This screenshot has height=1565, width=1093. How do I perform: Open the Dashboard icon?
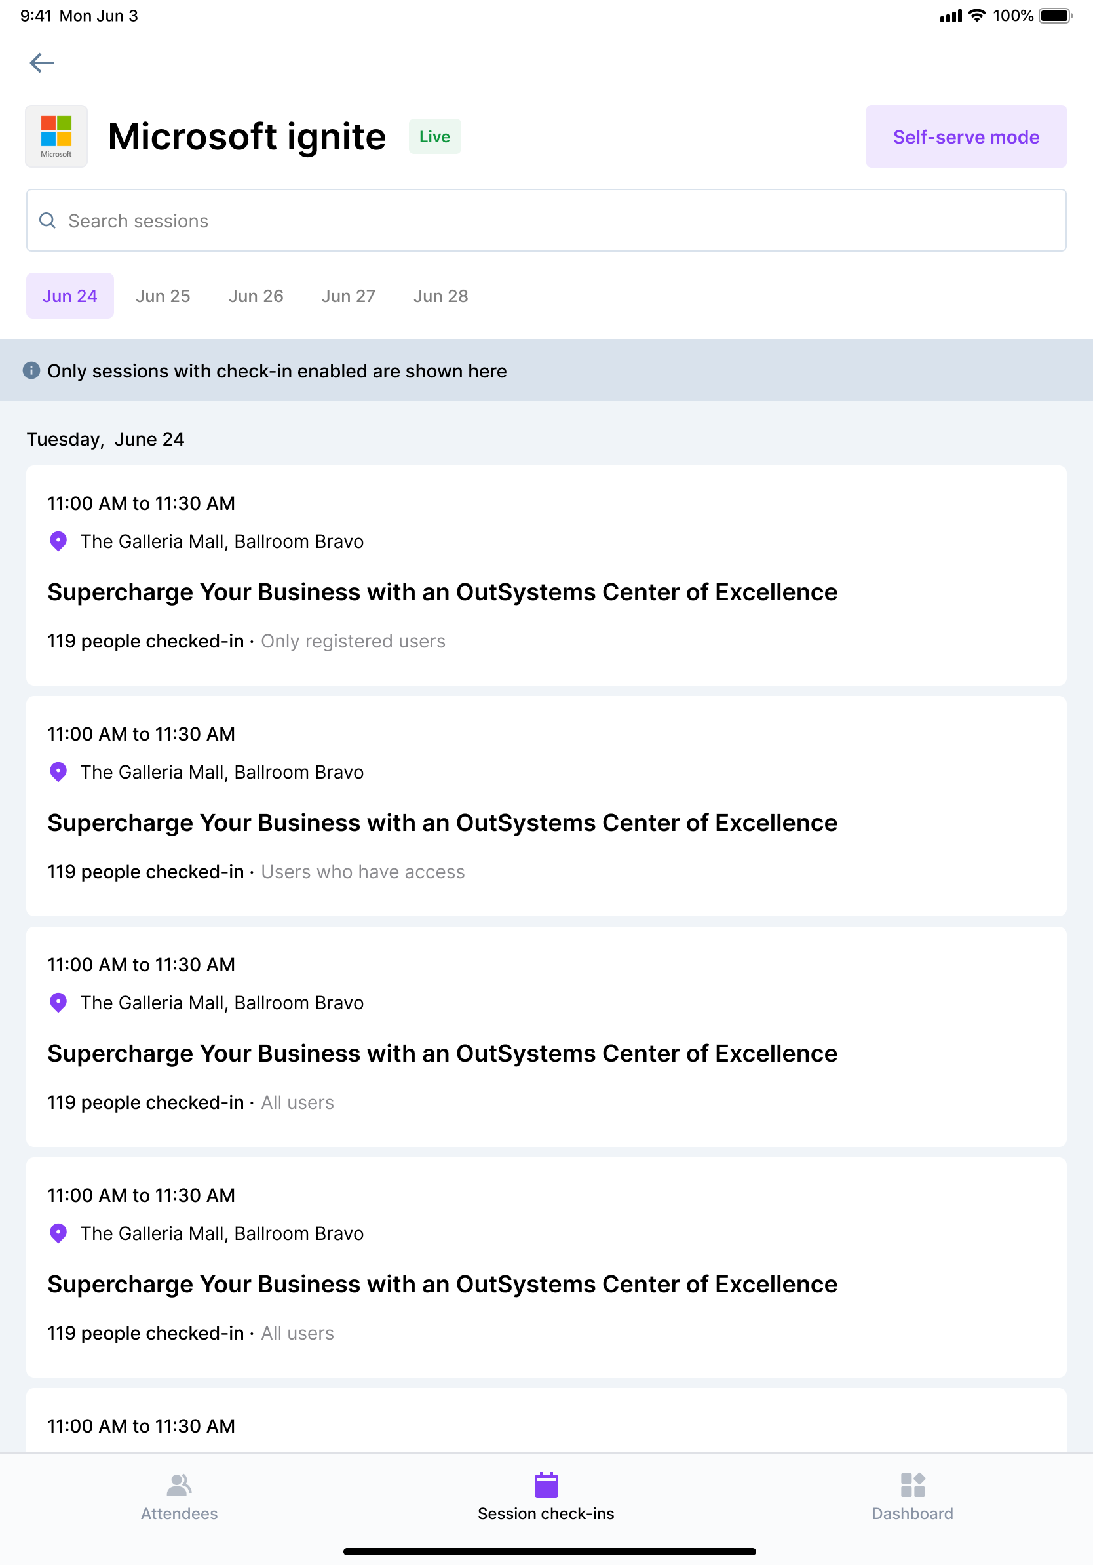(x=912, y=1484)
